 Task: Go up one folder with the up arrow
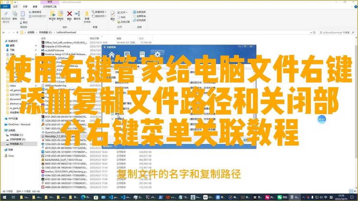tap(17, 33)
